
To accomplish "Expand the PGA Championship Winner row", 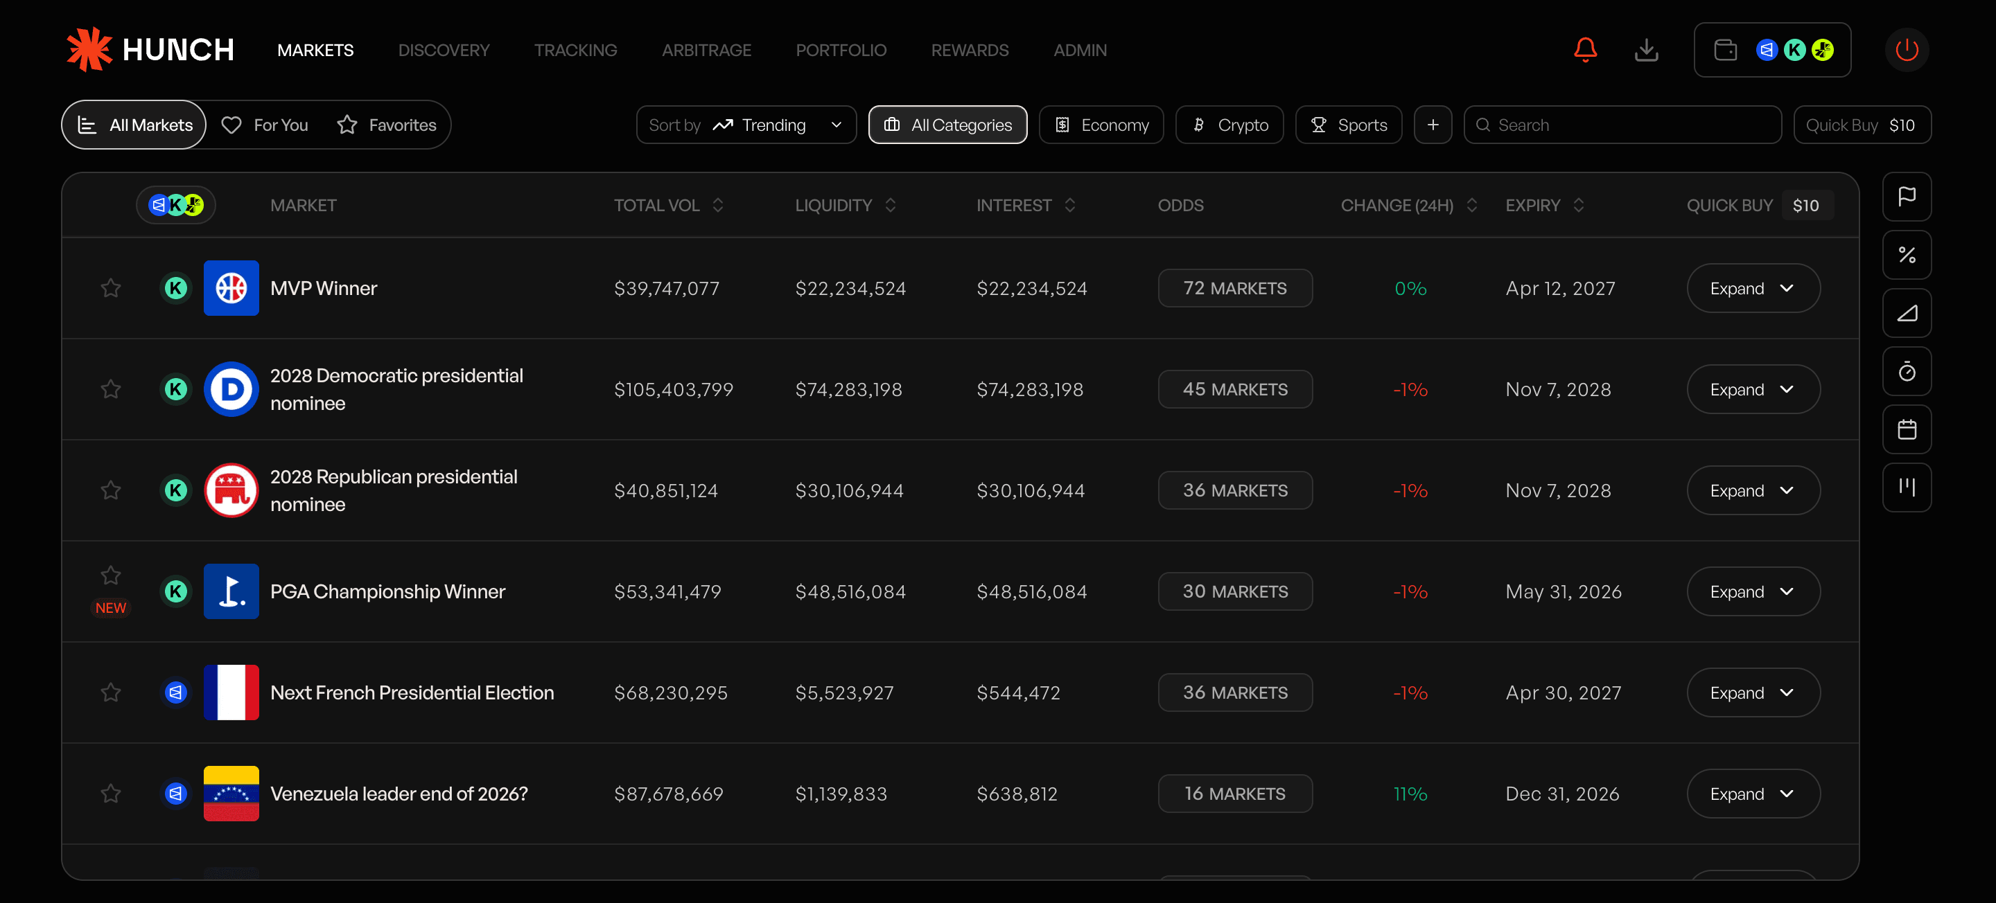I will pyautogui.click(x=1753, y=591).
